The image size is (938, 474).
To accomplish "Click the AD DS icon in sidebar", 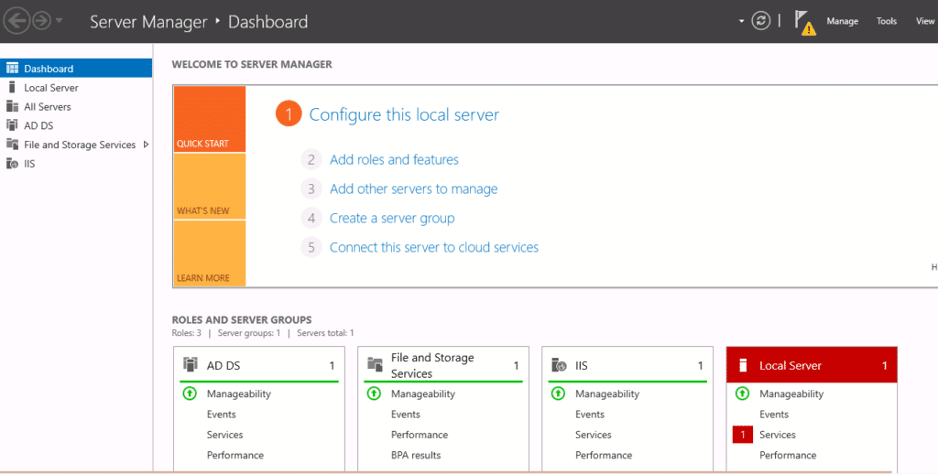I will 12,125.
